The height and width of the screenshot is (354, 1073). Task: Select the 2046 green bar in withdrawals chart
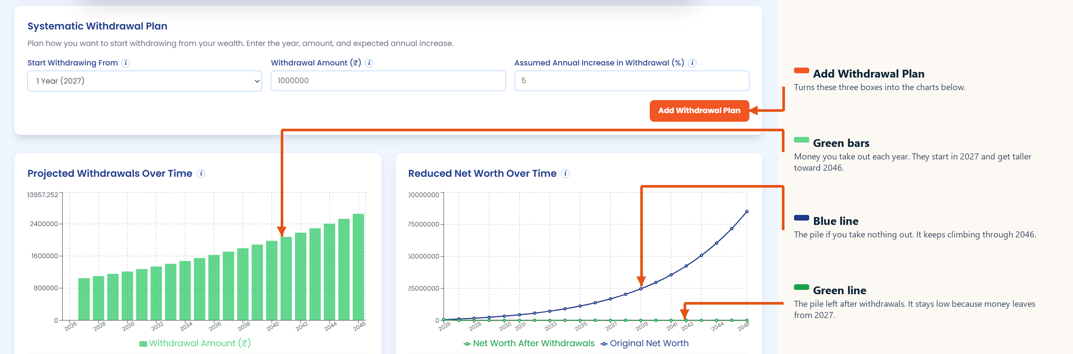tap(358, 267)
